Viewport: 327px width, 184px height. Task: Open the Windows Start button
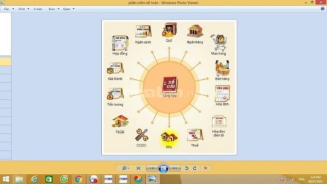click(6, 179)
